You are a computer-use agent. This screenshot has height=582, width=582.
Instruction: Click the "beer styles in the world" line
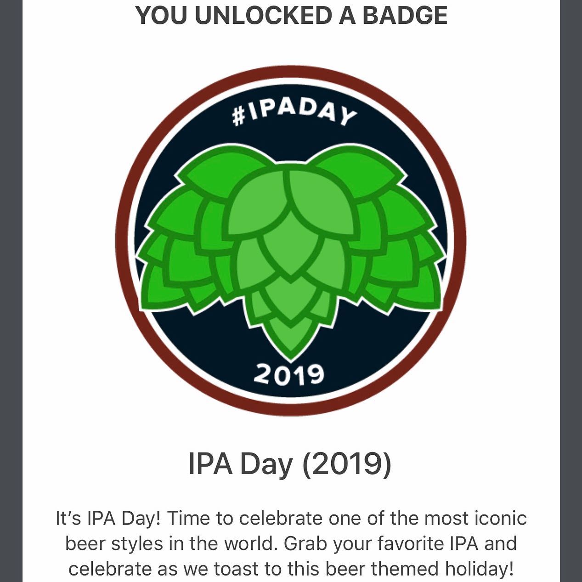point(171,544)
